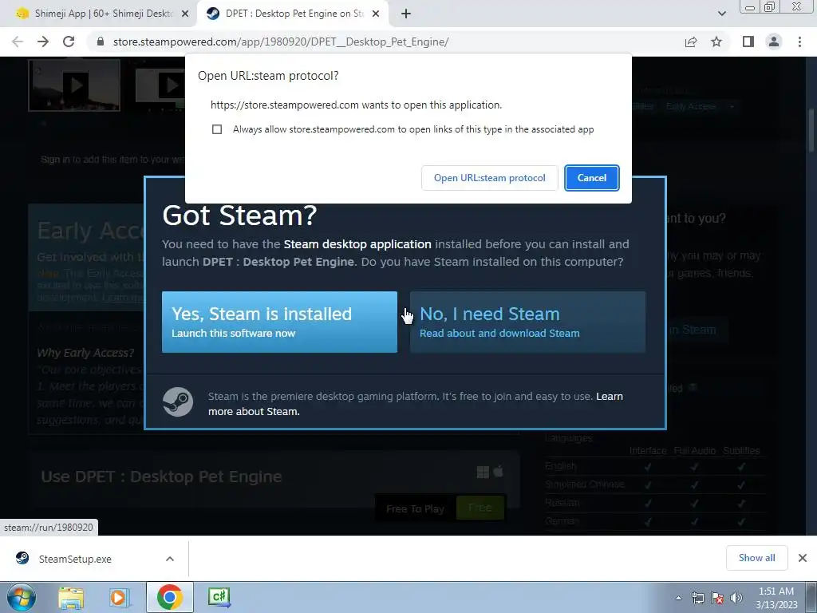Image resolution: width=817 pixels, height=613 pixels.
Task: Click the green Free button
Action: click(x=480, y=507)
